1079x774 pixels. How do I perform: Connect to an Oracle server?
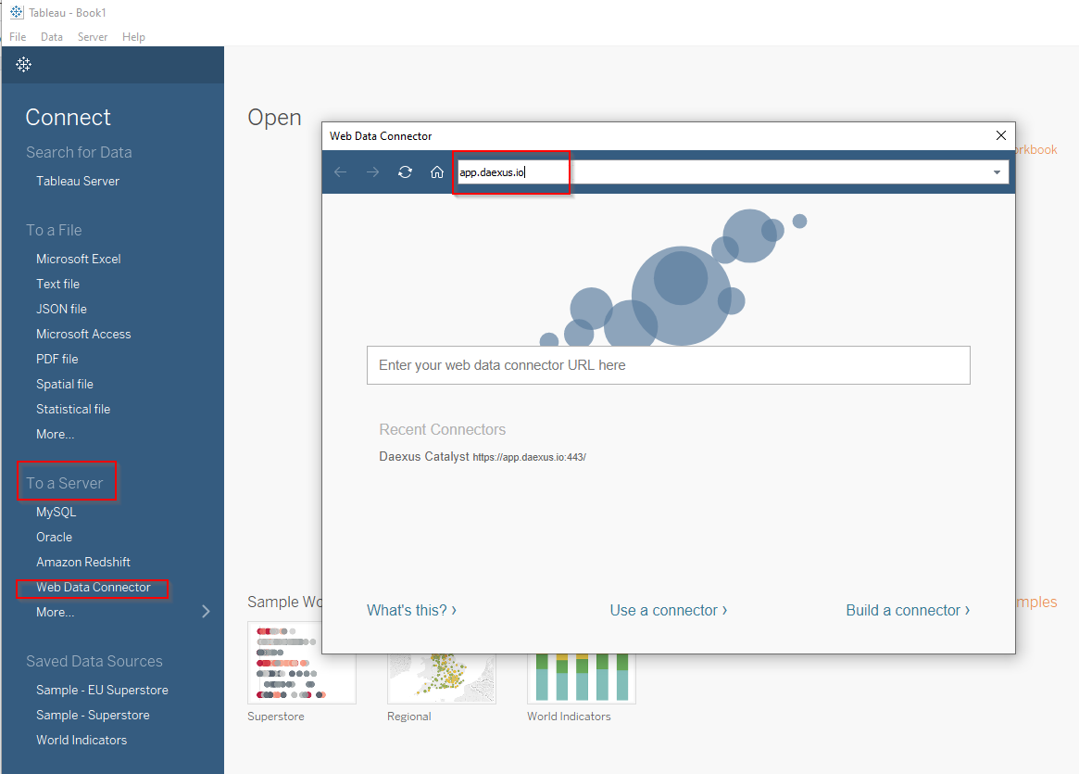coord(54,537)
